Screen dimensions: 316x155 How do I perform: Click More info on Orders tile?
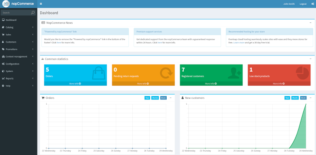(x=75, y=83)
